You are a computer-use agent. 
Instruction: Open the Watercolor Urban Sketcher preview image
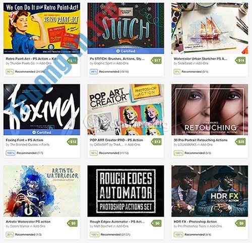(x=210, y=28)
